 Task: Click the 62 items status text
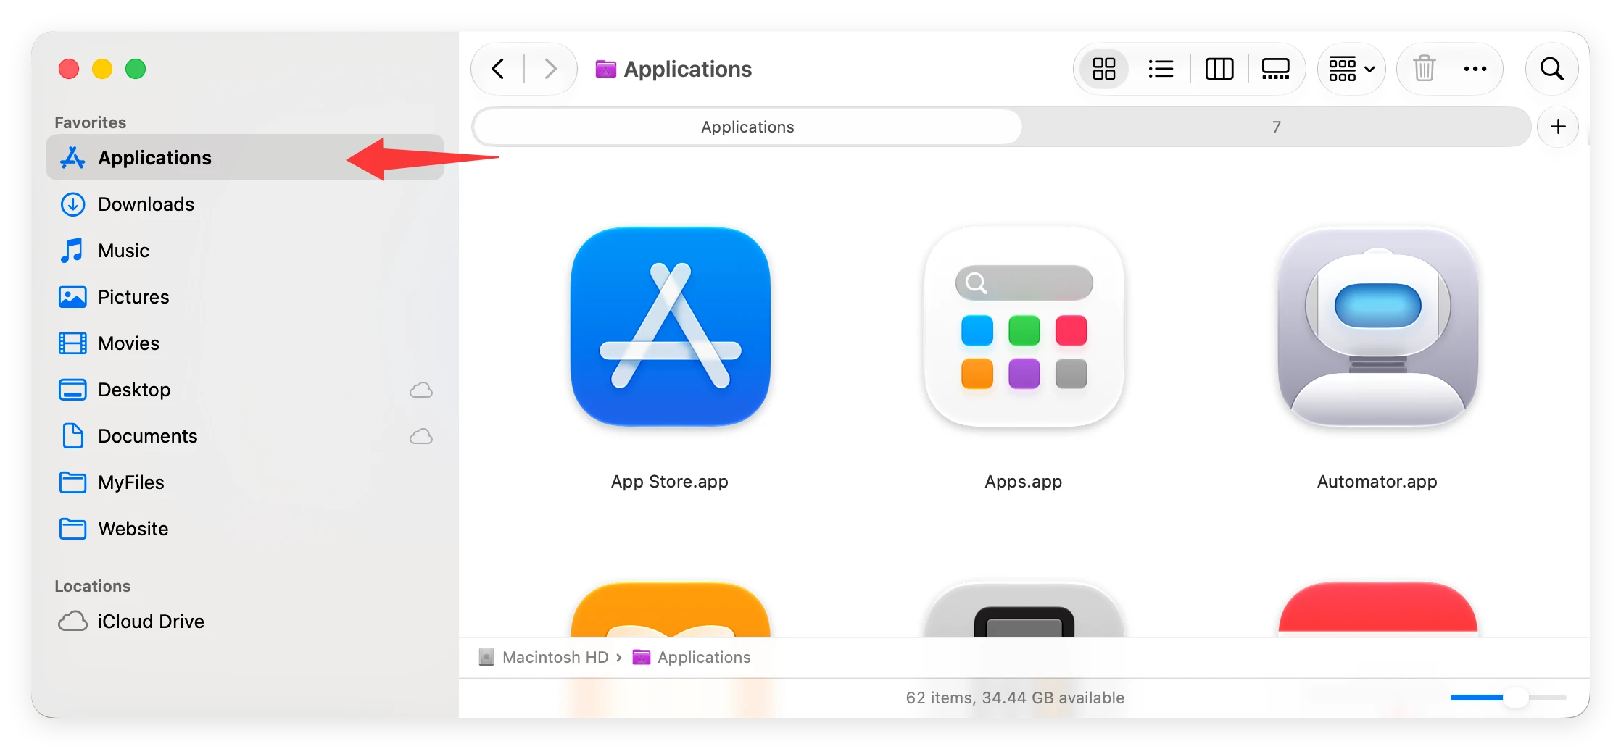(x=1015, y=698)
